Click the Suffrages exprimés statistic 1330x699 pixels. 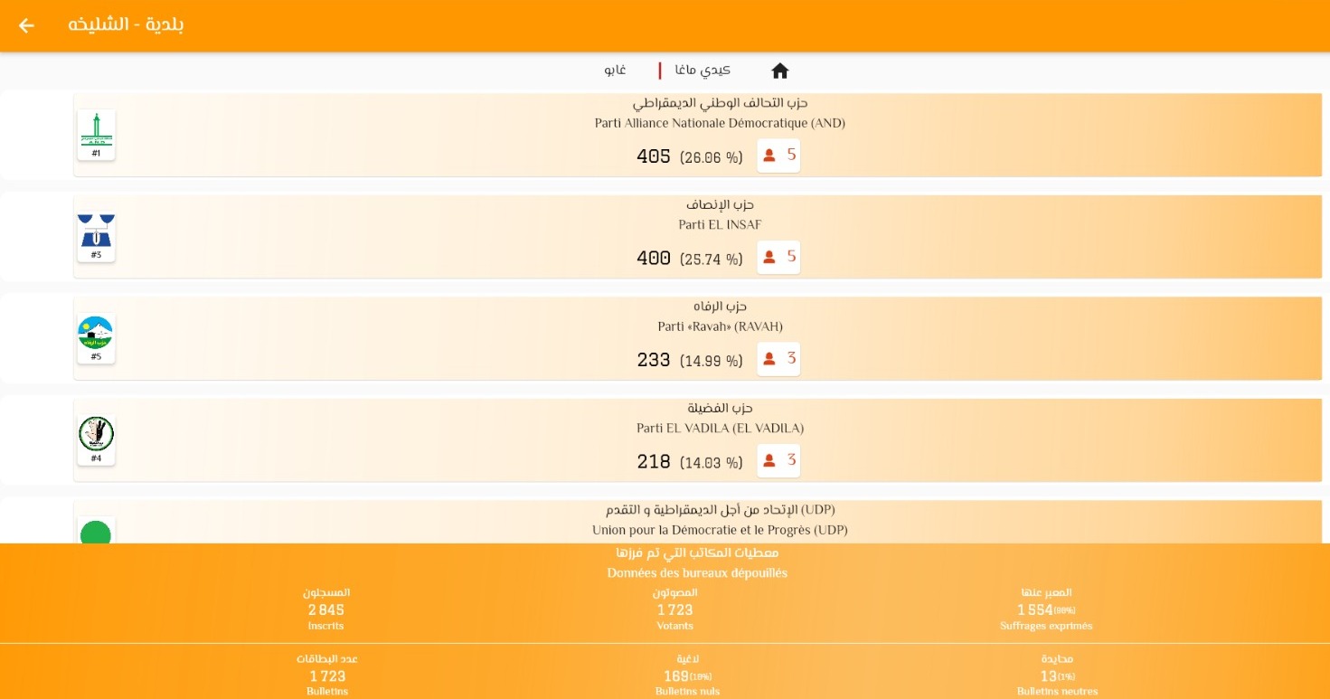pyautogui.click(x=1046, y=610)
